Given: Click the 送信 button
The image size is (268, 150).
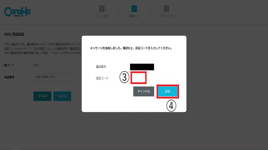Looking at the screenshot, I should (167, 91).
